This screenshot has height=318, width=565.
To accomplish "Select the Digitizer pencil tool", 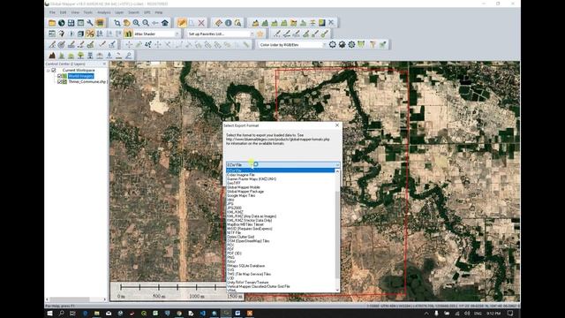I will (182, 23).
